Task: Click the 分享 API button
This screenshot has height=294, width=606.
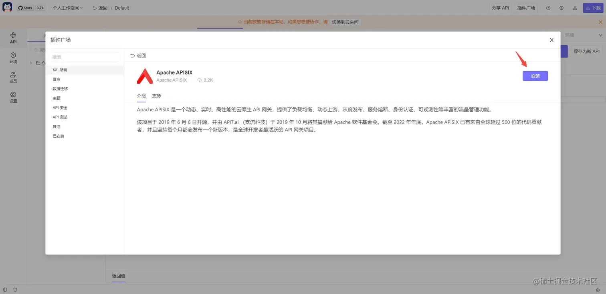Action: pos(500,8)
